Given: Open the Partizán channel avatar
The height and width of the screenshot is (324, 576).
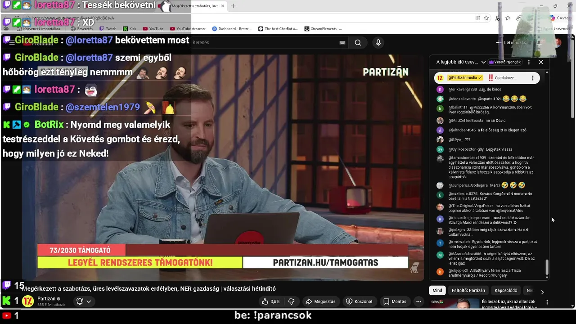Looking at the screenshot, I should [x=28, y=301].
